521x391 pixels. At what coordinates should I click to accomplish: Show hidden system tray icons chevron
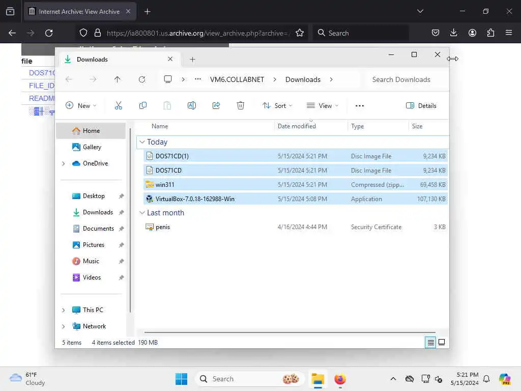393,379
